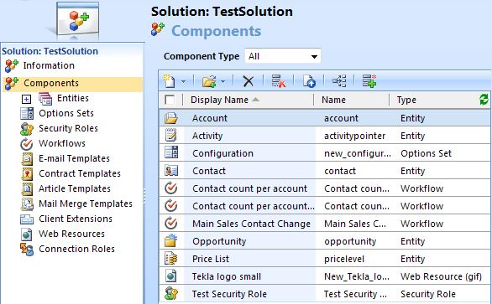Sort by Name column header
Image resolution: width=492 pixels, height=304 pixels.
pos(333,100)
